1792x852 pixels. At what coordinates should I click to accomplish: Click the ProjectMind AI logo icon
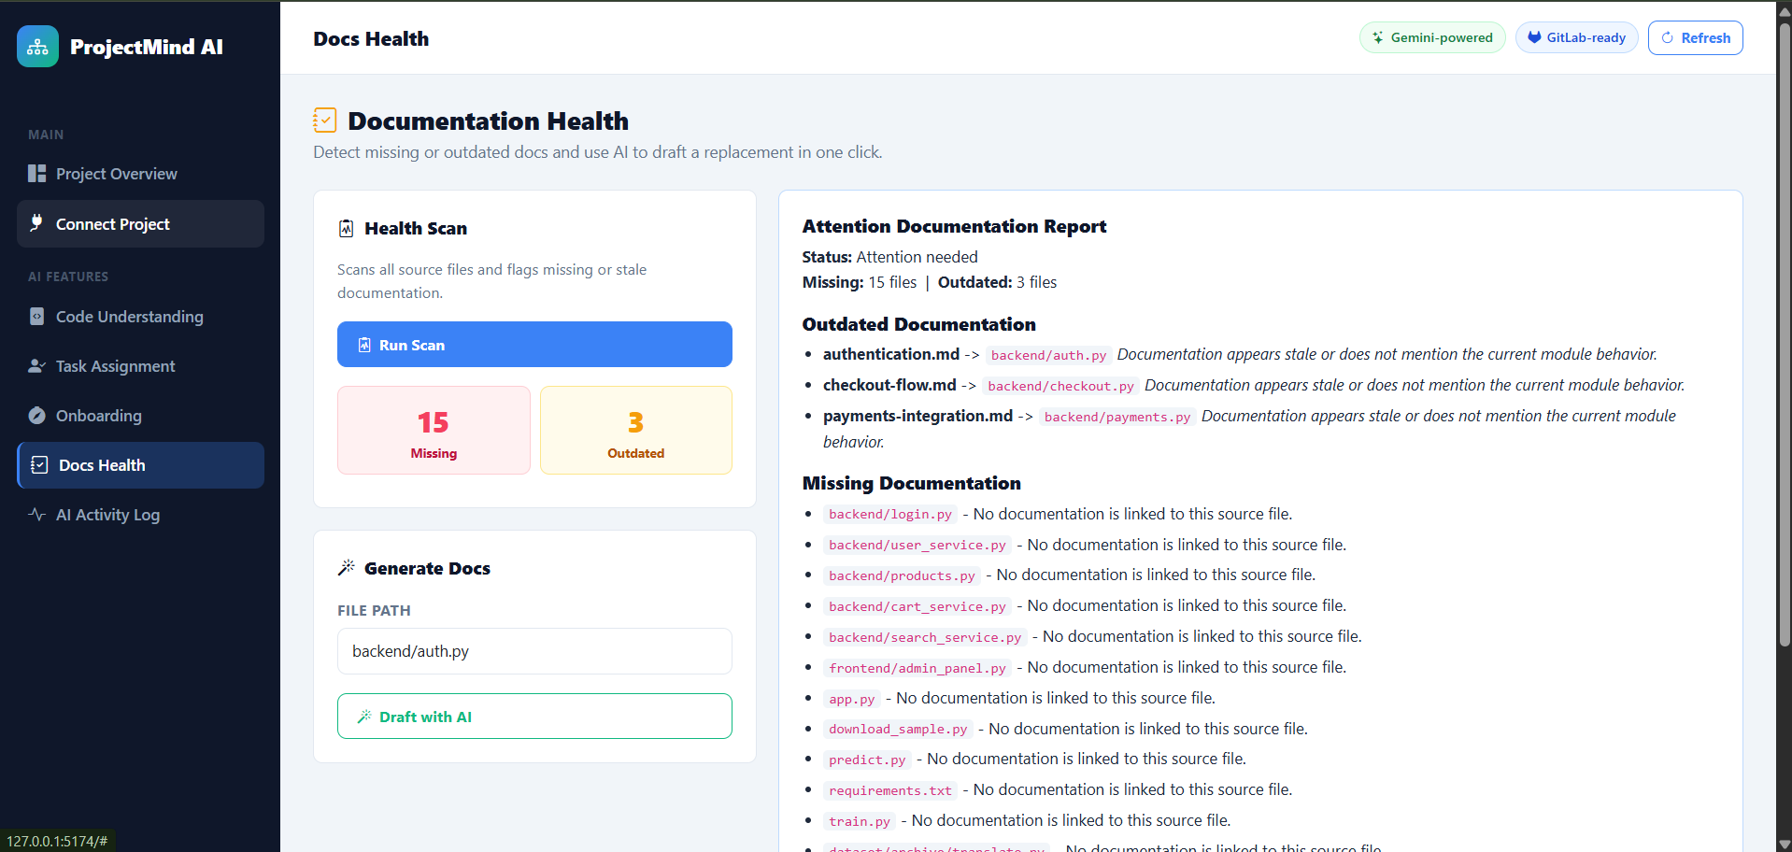tap(37, 47)
